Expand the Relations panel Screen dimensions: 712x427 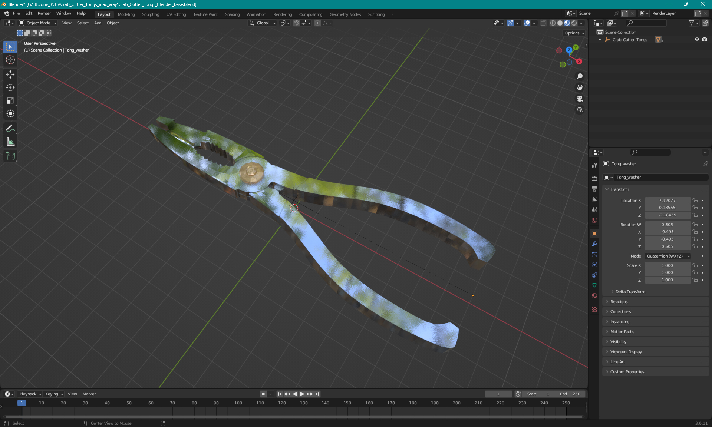[x=656, y=302]
